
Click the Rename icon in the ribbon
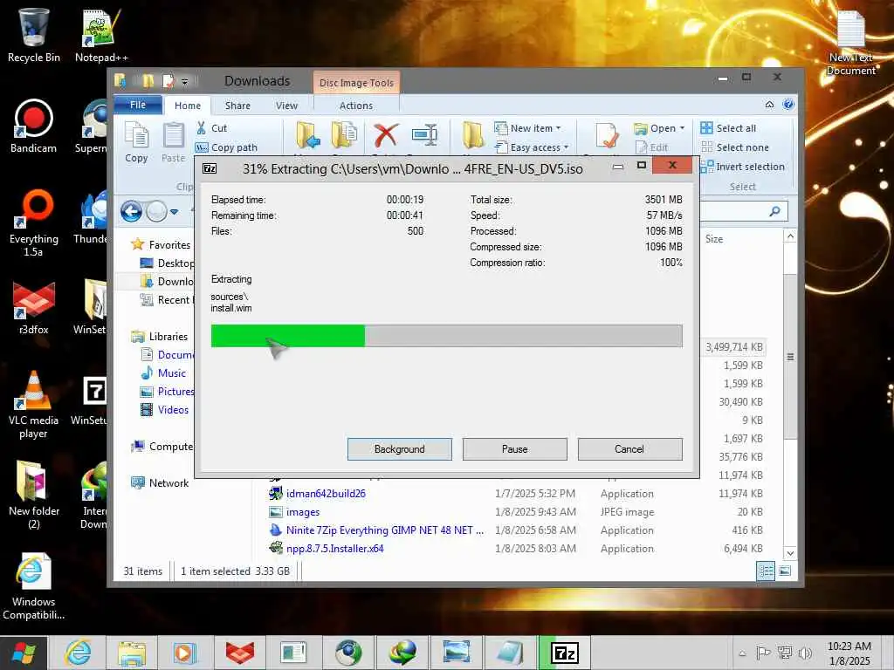[424, 135]
